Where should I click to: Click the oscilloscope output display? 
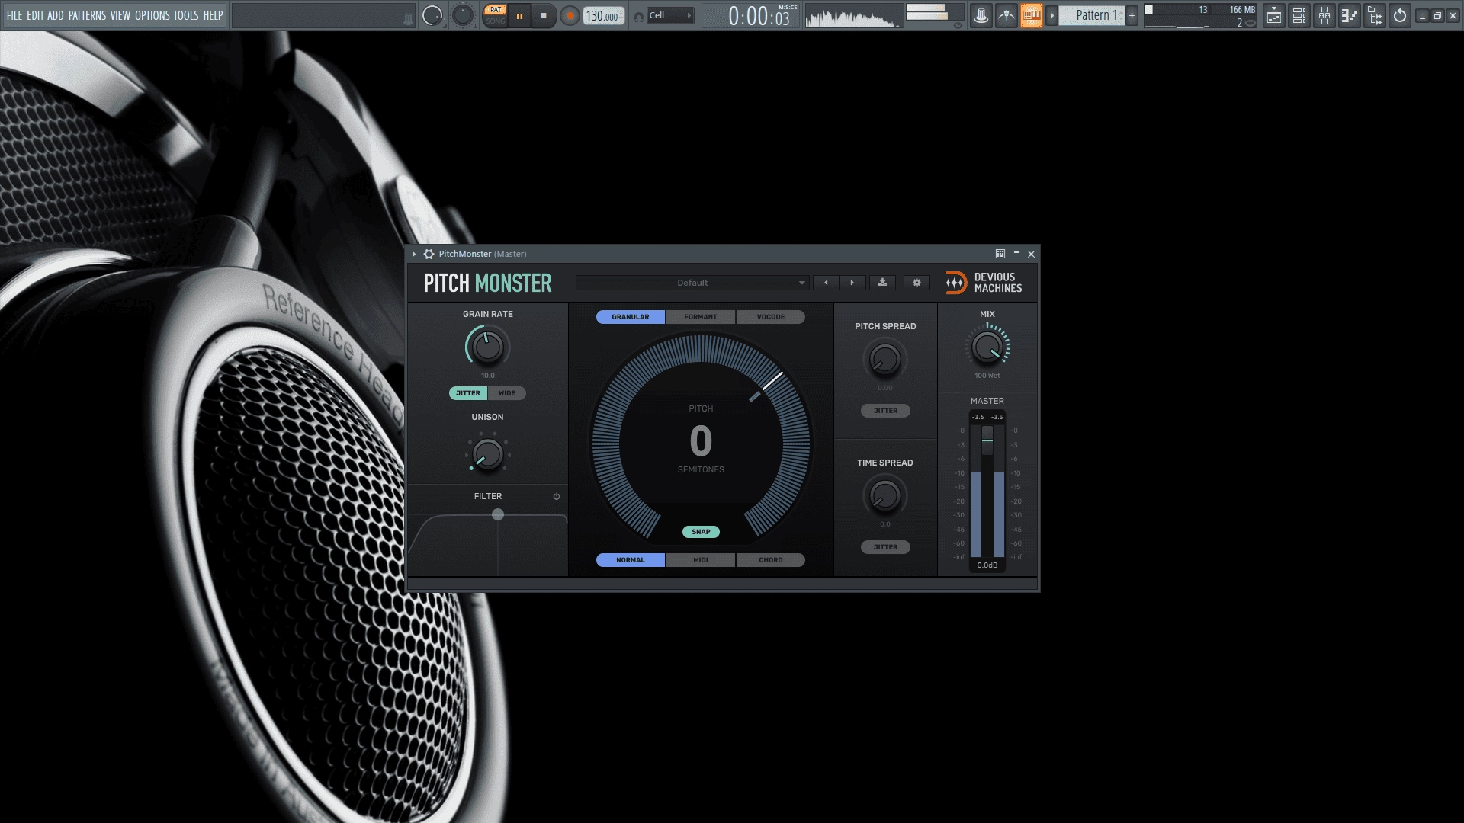tap(853, 16)
